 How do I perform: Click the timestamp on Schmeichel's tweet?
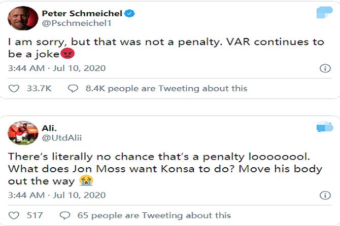(x=57, y=68)
